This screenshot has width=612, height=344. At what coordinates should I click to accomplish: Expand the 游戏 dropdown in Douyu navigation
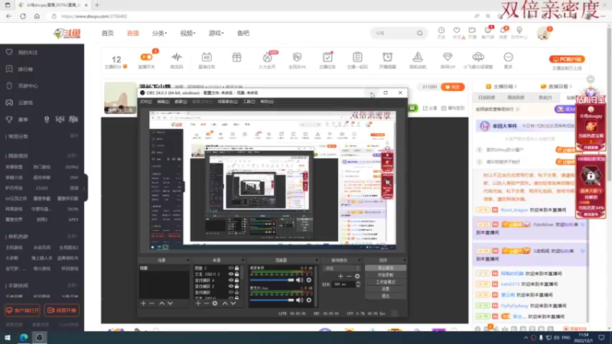point(216,33)
